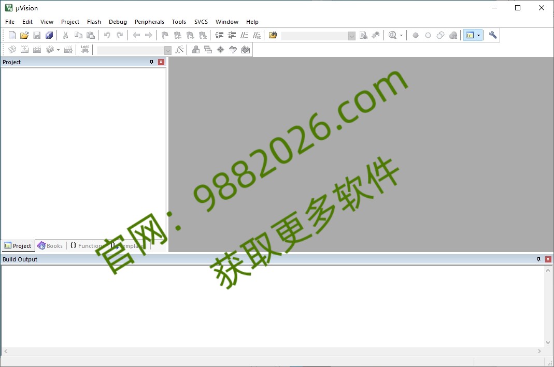Open the Debug menu
554x367 pixels.
click(118, 22)
